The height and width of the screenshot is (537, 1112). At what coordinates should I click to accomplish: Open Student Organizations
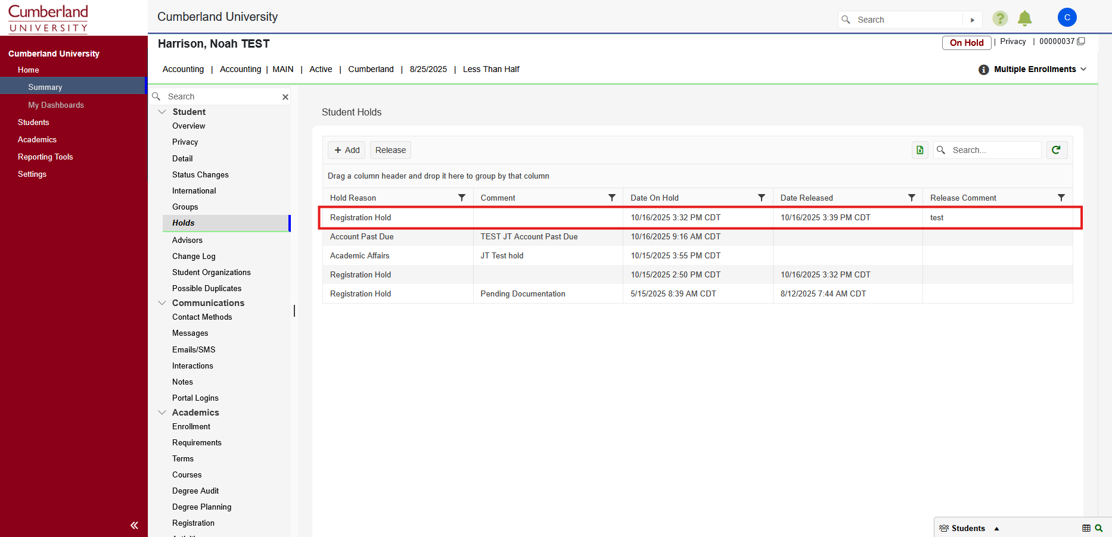click(x=212, y=272)
